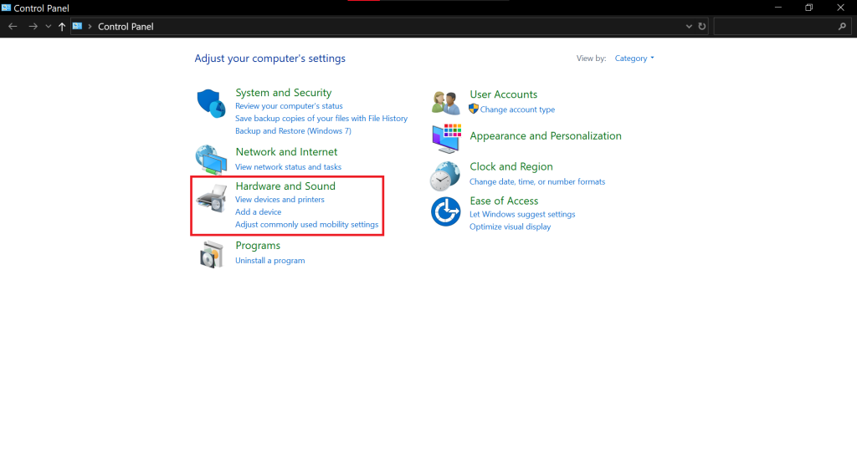
Task: Navigate up one level with the up arrow
Action: pos(62,27)
